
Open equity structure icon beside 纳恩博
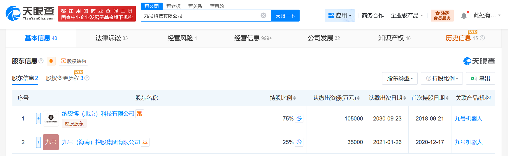click(x=140, y=114)
